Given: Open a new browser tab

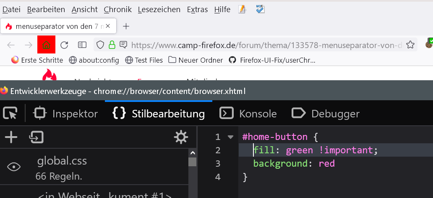Looking at the screenshot, I should click(x=126, y=26).
